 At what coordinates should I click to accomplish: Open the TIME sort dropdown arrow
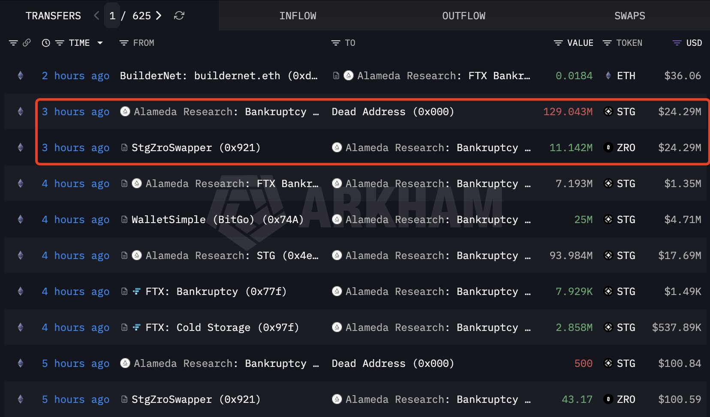pos(100,43)
